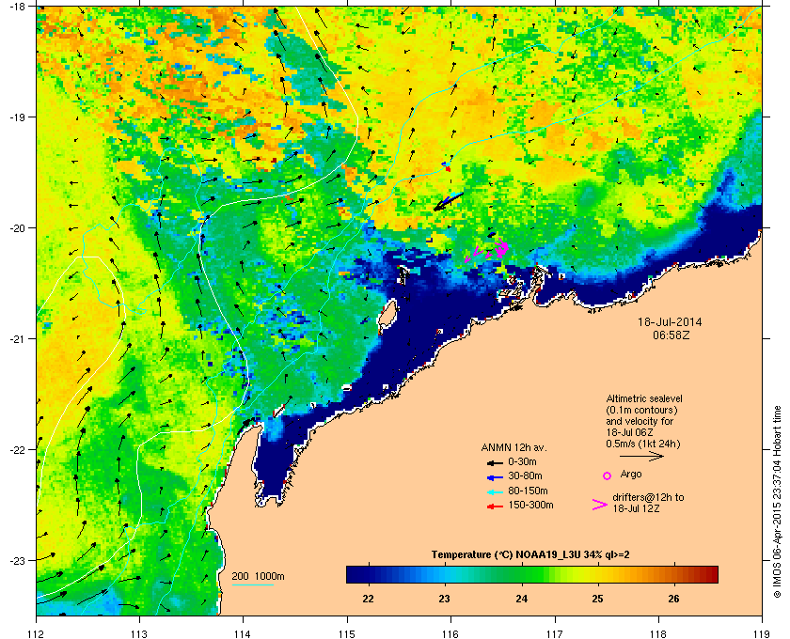Screen dimensions: 790x639
Task: Click the Argo legend label
Action: click(x=631, y=474)
